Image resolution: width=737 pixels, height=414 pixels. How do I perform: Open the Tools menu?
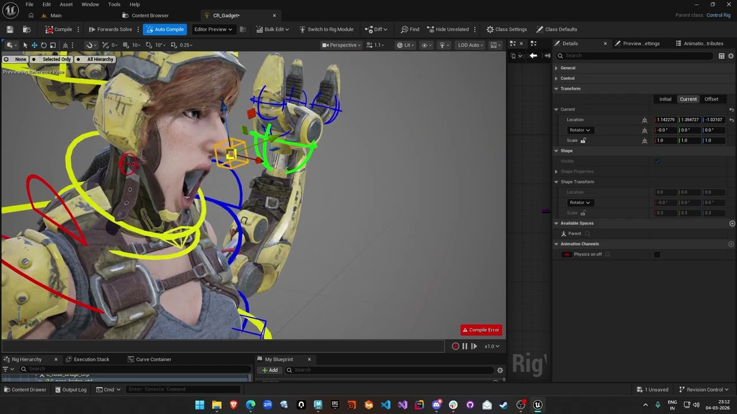coord(114,5)
